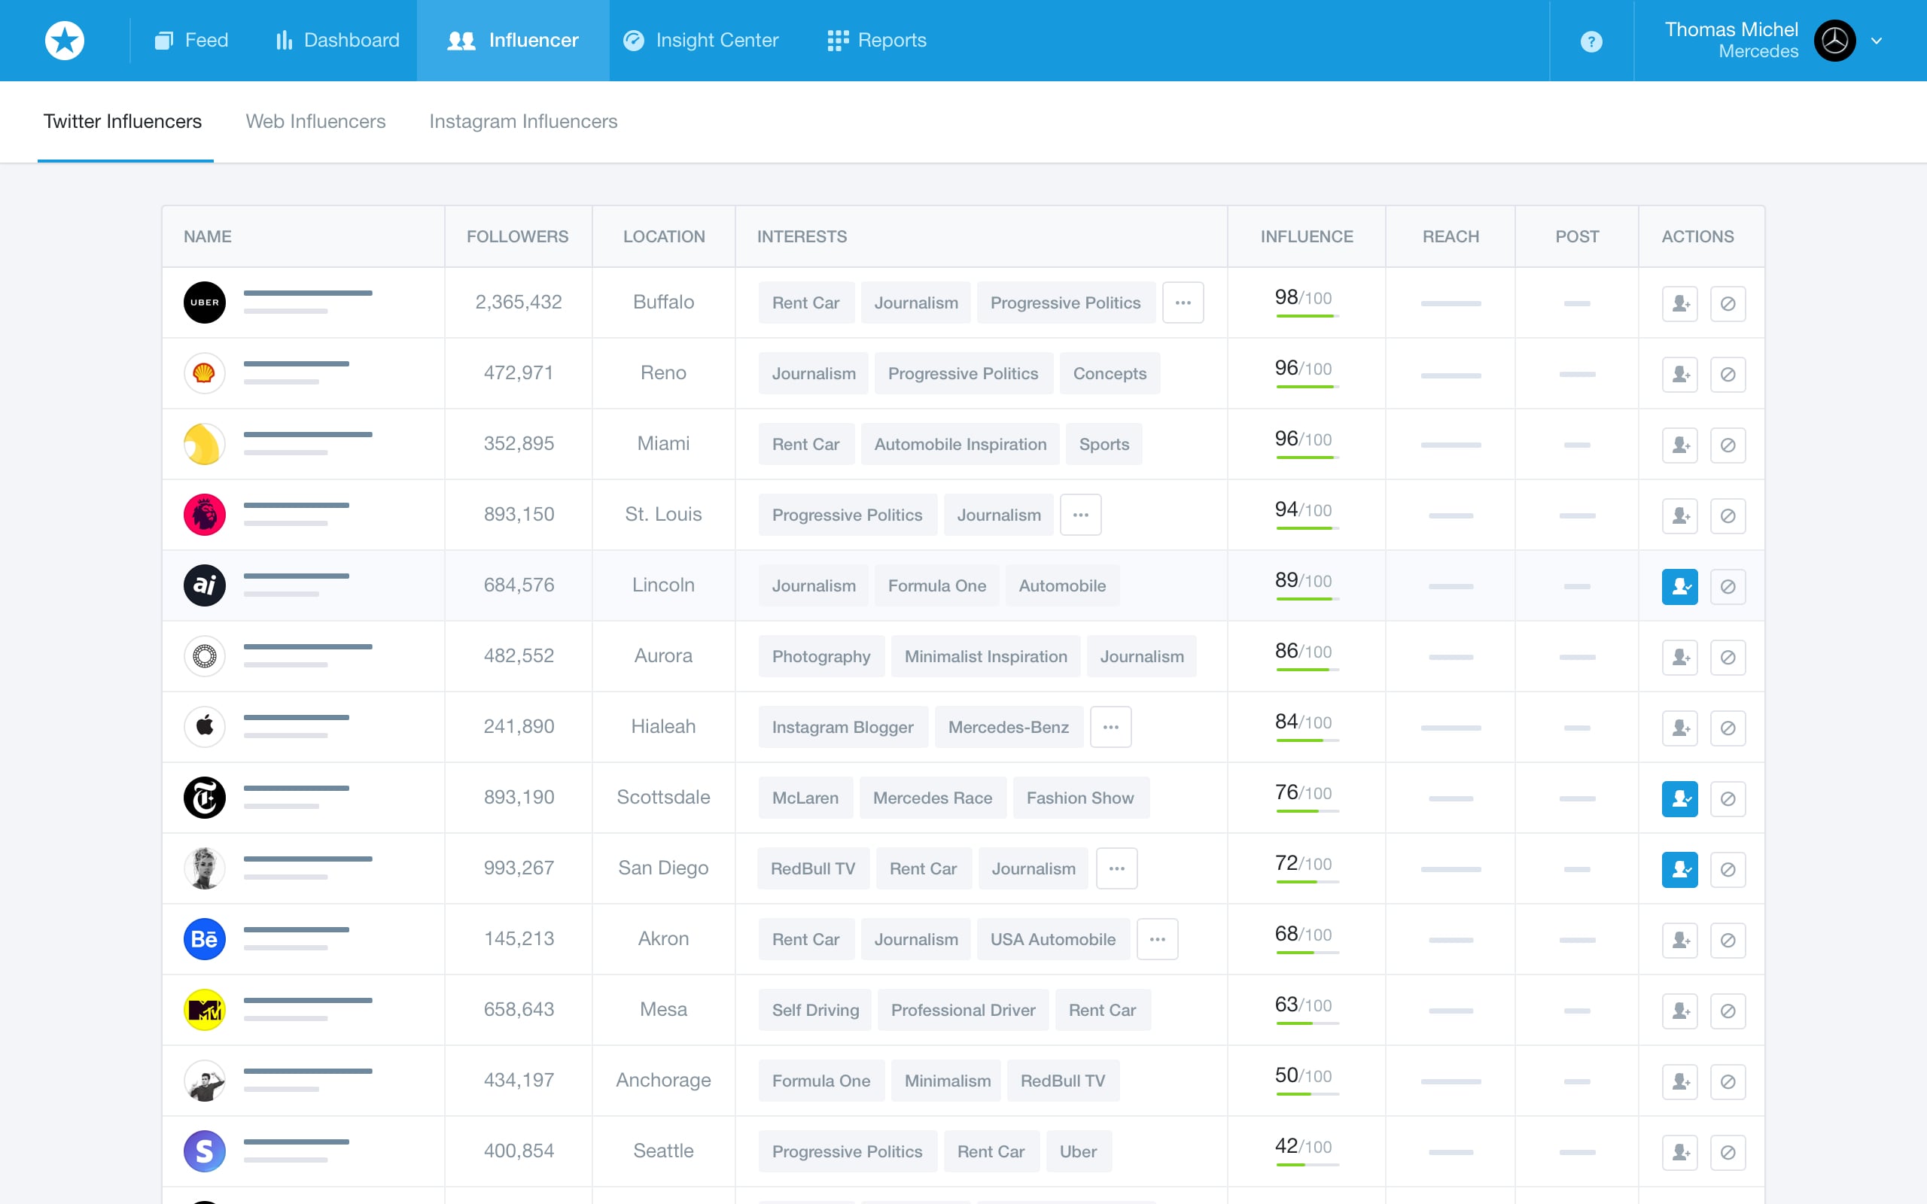1927x1204 pixels.
Task: Toggle off following for Lincoln influencer
Action: 1679,587
